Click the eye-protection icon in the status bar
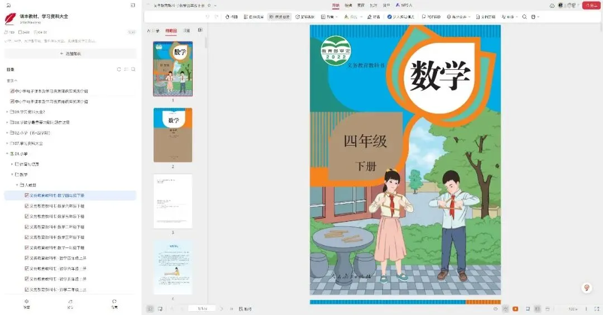This screenshot has height=315, width=603. coord(495,309)
